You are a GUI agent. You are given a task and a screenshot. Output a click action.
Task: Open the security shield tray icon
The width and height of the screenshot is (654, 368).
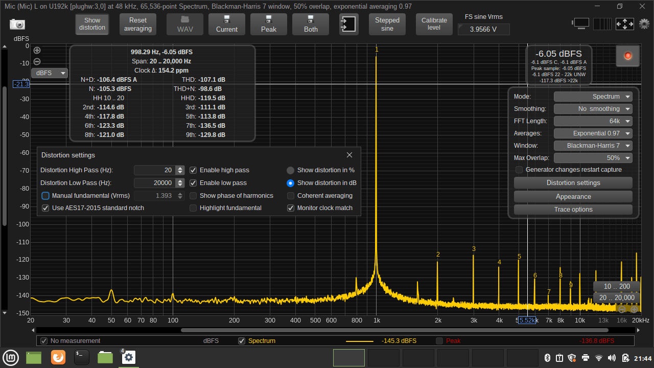(x=572, y=358)
